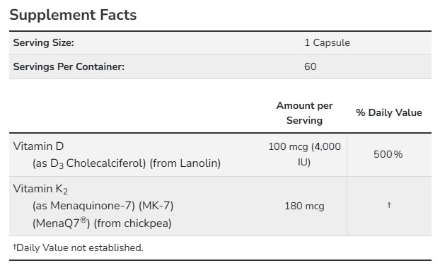
Task: Click the dagger symbol in Vitamin K2 row
Action: coord(389,205)
